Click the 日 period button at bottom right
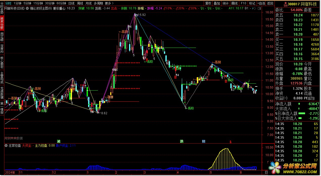 pyautogui.click(x=266, y=172)
